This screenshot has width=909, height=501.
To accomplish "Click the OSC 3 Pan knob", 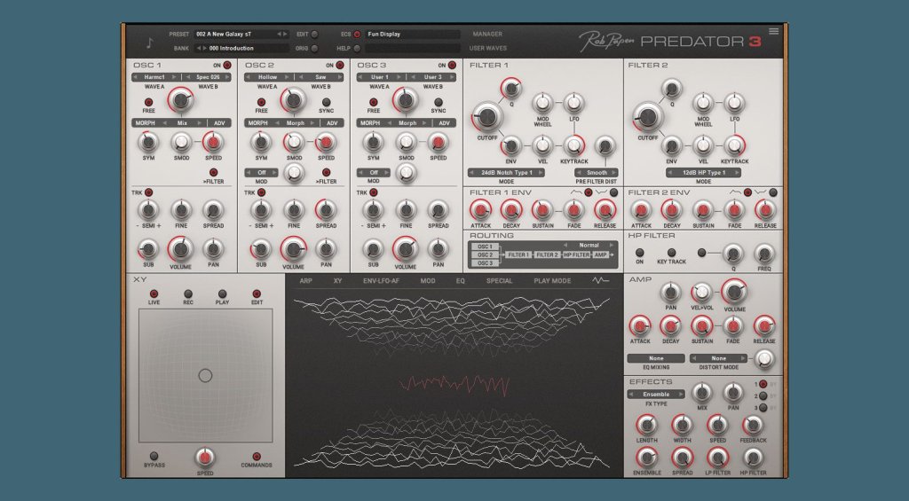I will (x=438, y=248).
